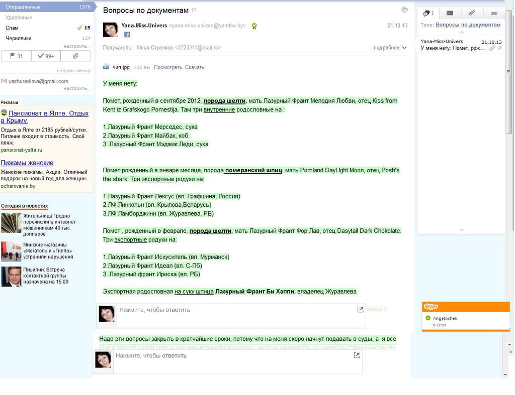The height and width of the screenshot is (395, 515).
Task: Toggle flagged messages filter showing 31
Action: coord(17,56)
